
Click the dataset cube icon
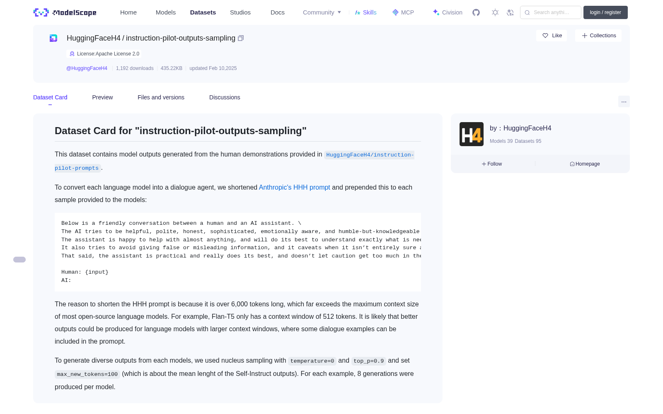click(53, 38)
